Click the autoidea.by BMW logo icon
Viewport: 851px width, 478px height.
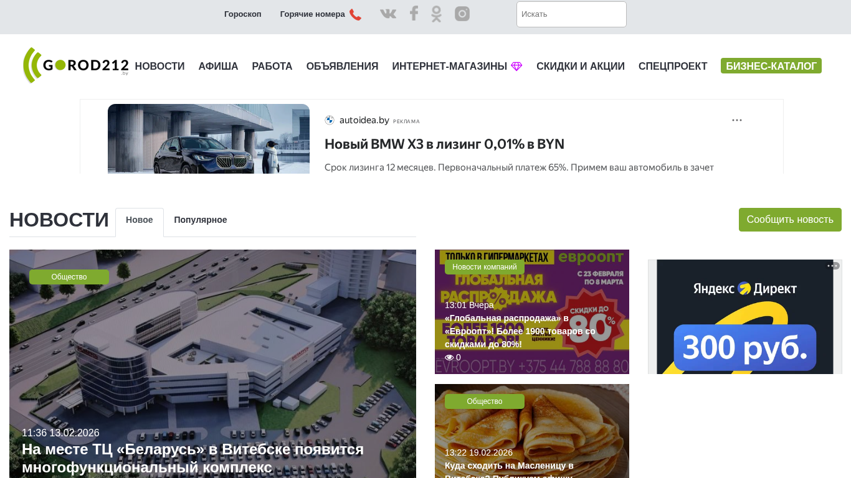click(330, 120)
